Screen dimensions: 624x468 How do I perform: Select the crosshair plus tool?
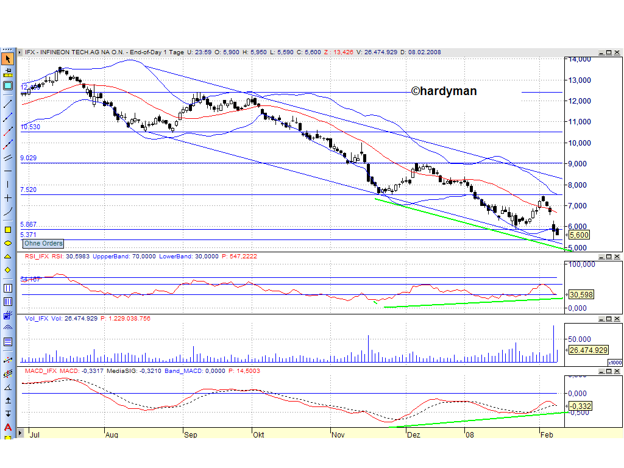(7, 197)
